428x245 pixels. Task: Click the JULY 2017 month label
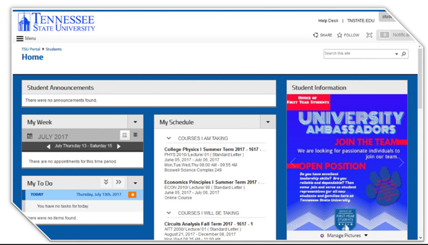[53, 137]
